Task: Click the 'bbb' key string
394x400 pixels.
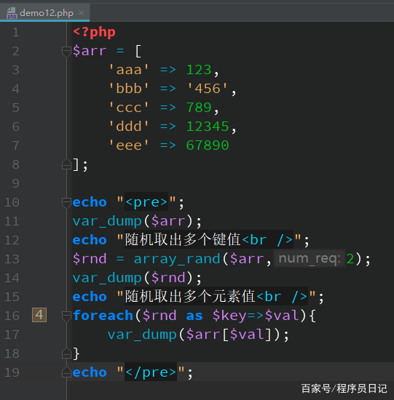Action: pyautogui.click(x=129, y=89)
